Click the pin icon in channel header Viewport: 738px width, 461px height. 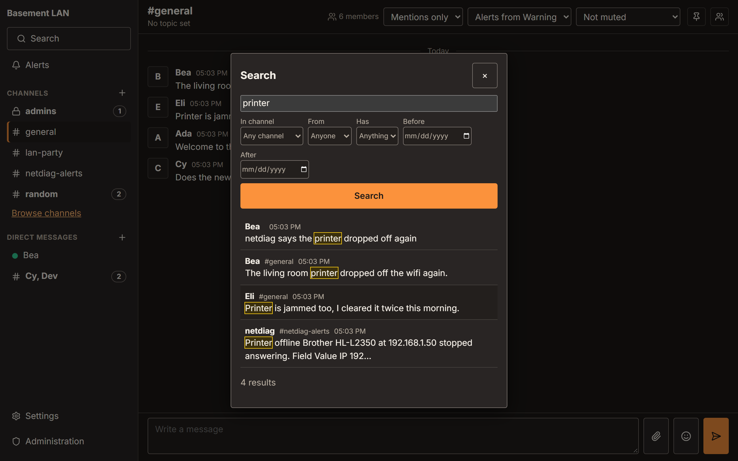(696, 17)
